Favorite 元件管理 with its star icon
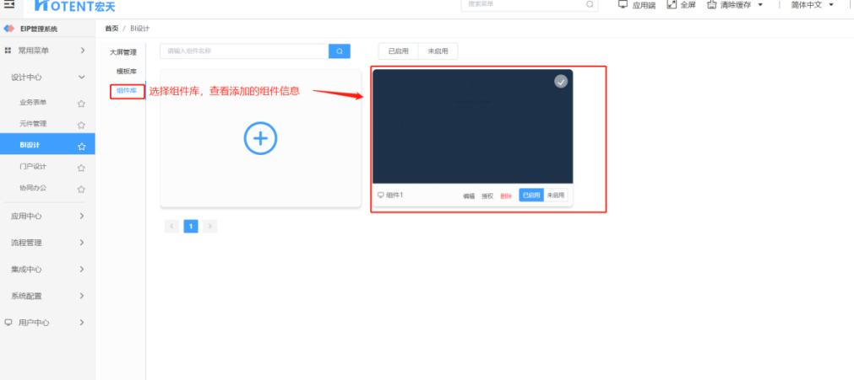854x380 pixels. click(81, 125)
